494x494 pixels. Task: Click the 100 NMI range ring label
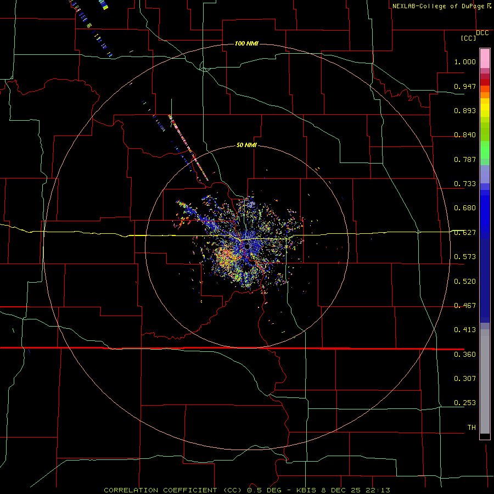click(246, 43)
